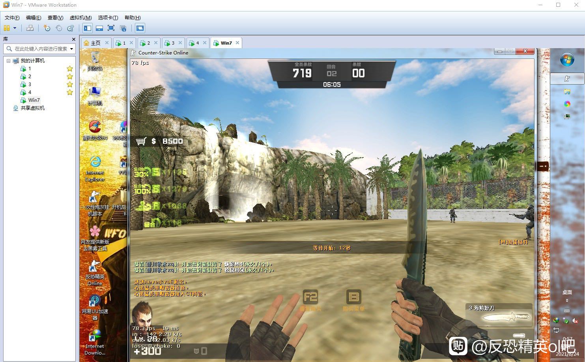Click the send Ctrl+Alt+Del toolbar icon

pyautogui.click(x=30, y=28)
